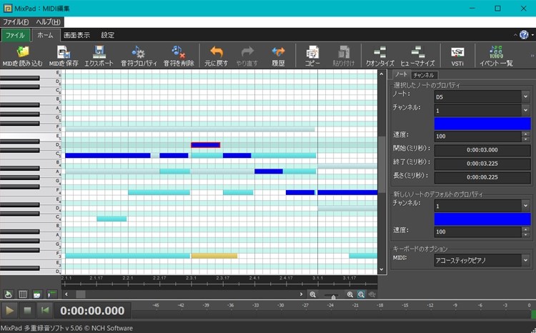The width and height of the screenshot is (536, 333).
Task: Click the selected note 速度 value field
Action: [478, 136]
